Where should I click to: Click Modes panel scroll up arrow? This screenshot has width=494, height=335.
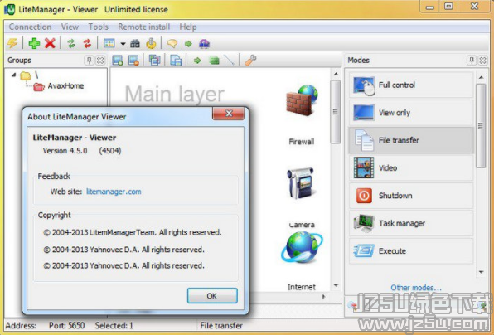pos(481,77)
